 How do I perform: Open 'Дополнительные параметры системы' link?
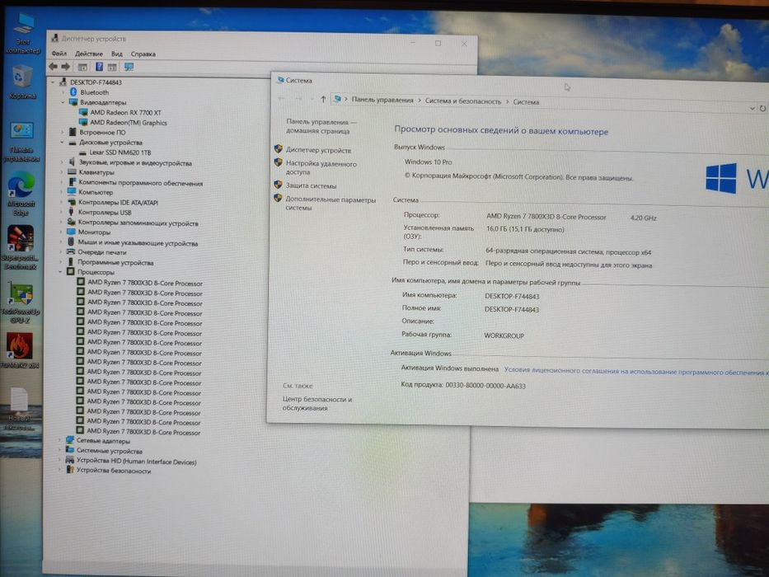331,204
